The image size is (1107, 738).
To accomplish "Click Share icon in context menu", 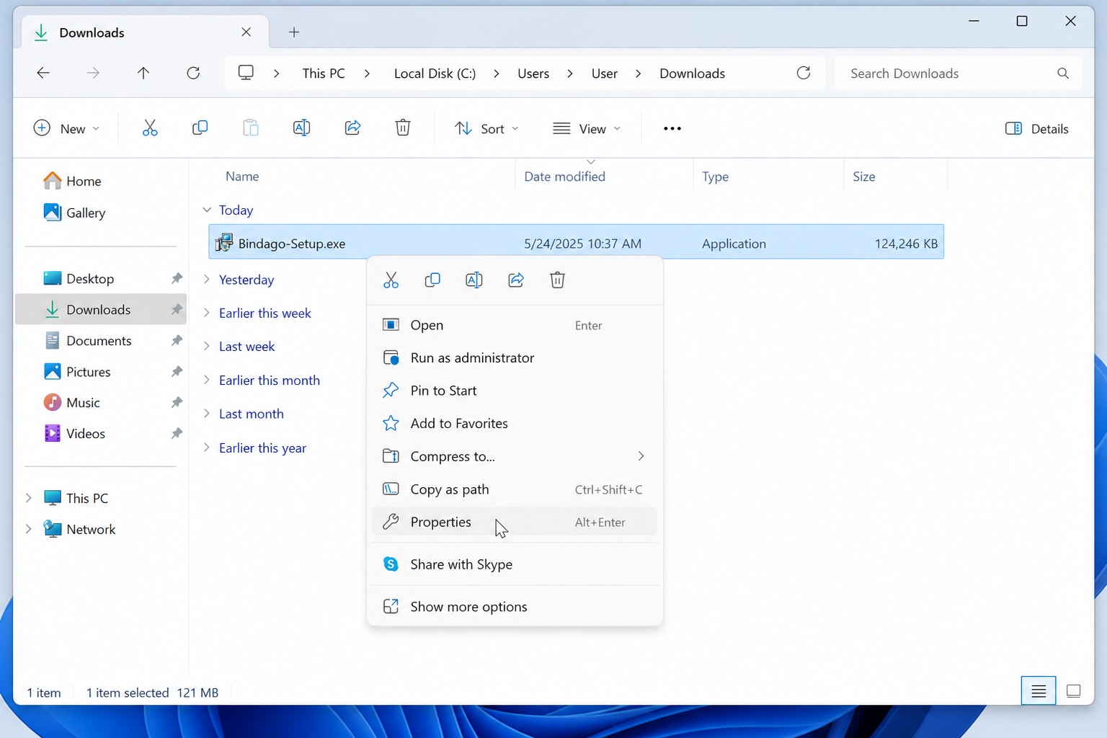I will pyautogui.click(x=516, y=280).
